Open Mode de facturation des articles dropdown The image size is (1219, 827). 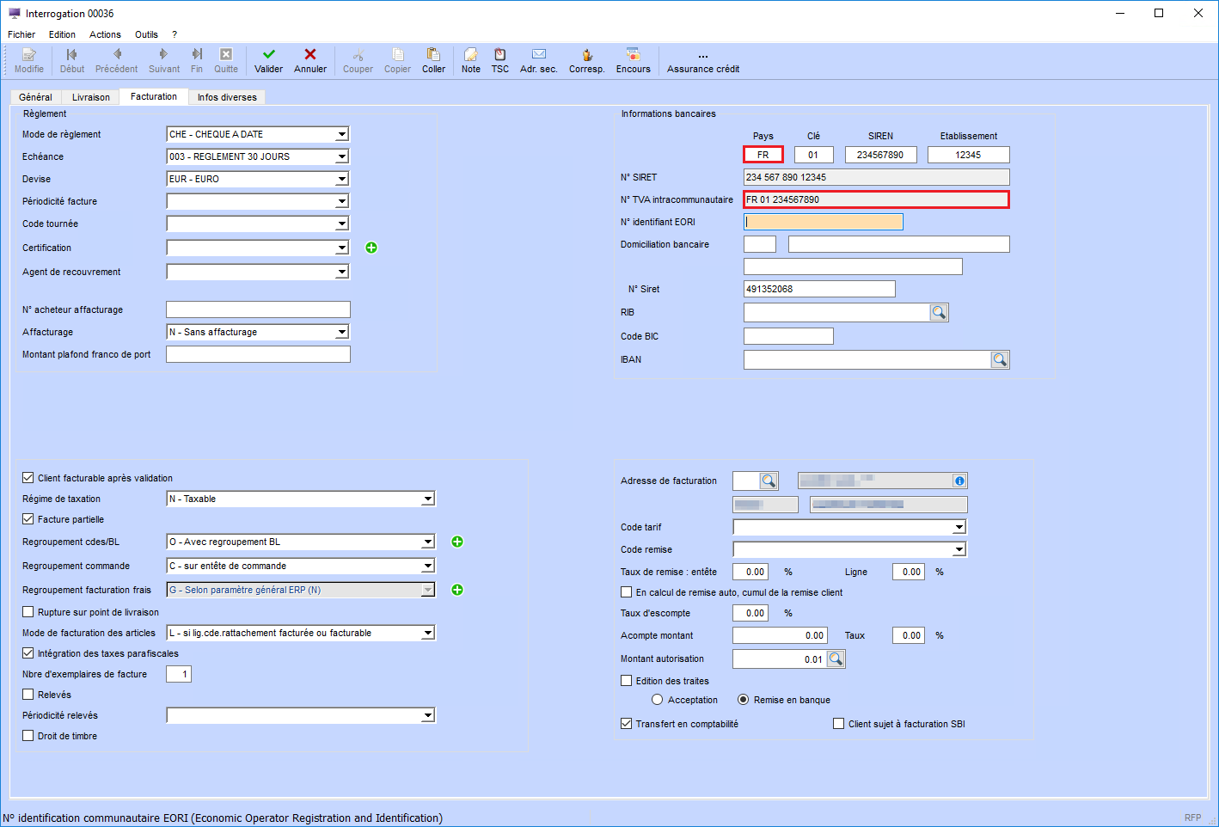(428, 633)
